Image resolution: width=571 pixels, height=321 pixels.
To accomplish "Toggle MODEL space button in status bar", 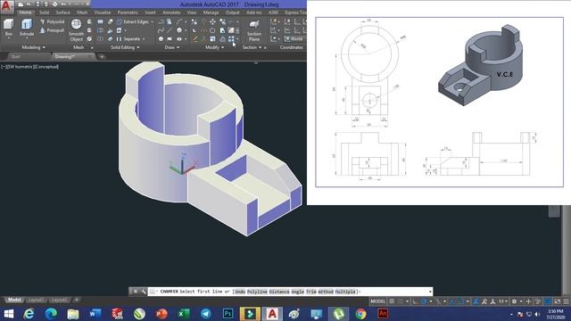I will coord(377,301).
